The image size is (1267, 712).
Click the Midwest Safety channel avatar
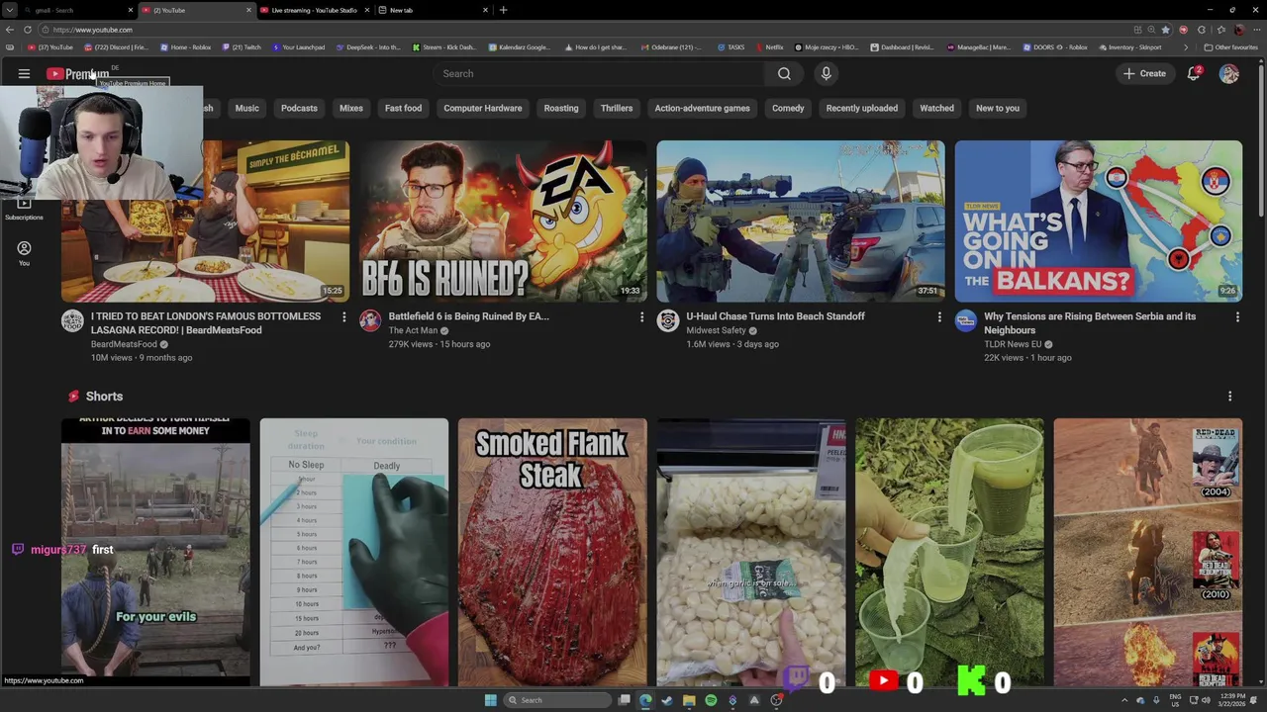click(668, 320)
